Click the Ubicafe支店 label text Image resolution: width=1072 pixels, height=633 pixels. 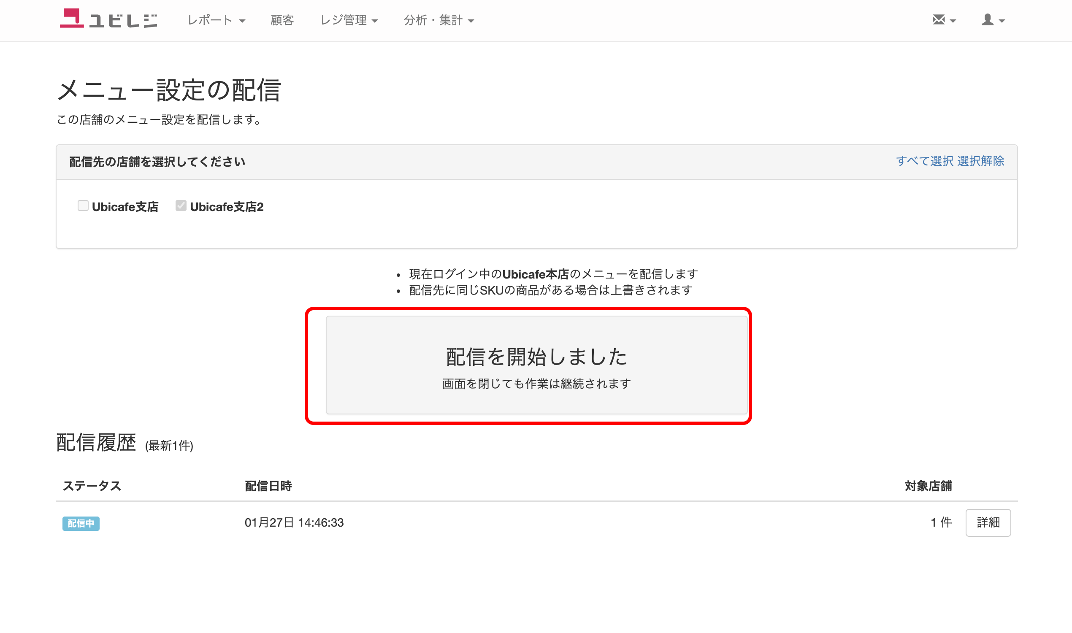[125, 207]
